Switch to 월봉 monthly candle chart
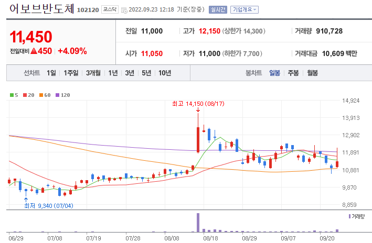 313,73
